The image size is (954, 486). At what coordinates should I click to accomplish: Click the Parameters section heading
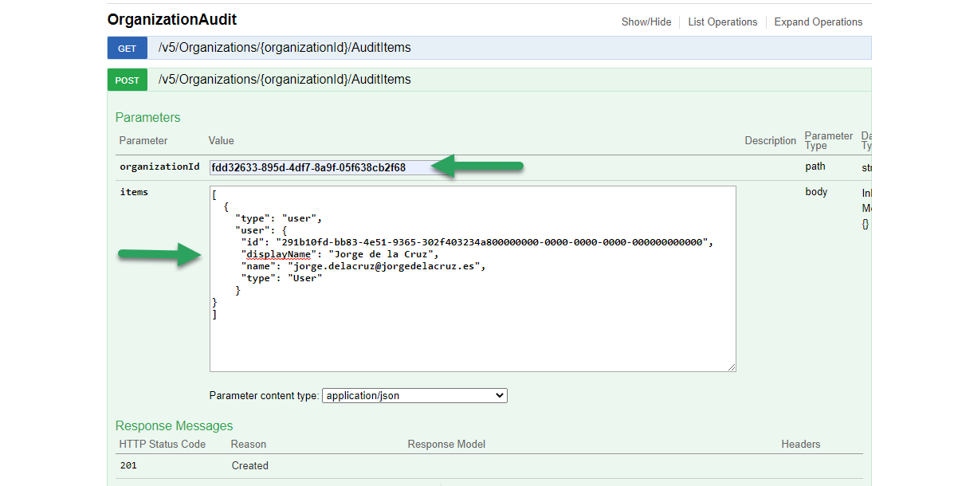[148, 117]
